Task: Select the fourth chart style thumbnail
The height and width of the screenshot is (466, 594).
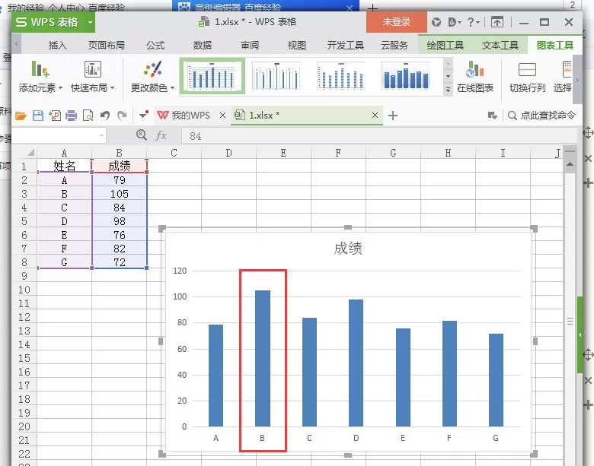Action: pyautogui.click(x=406, y=76)
